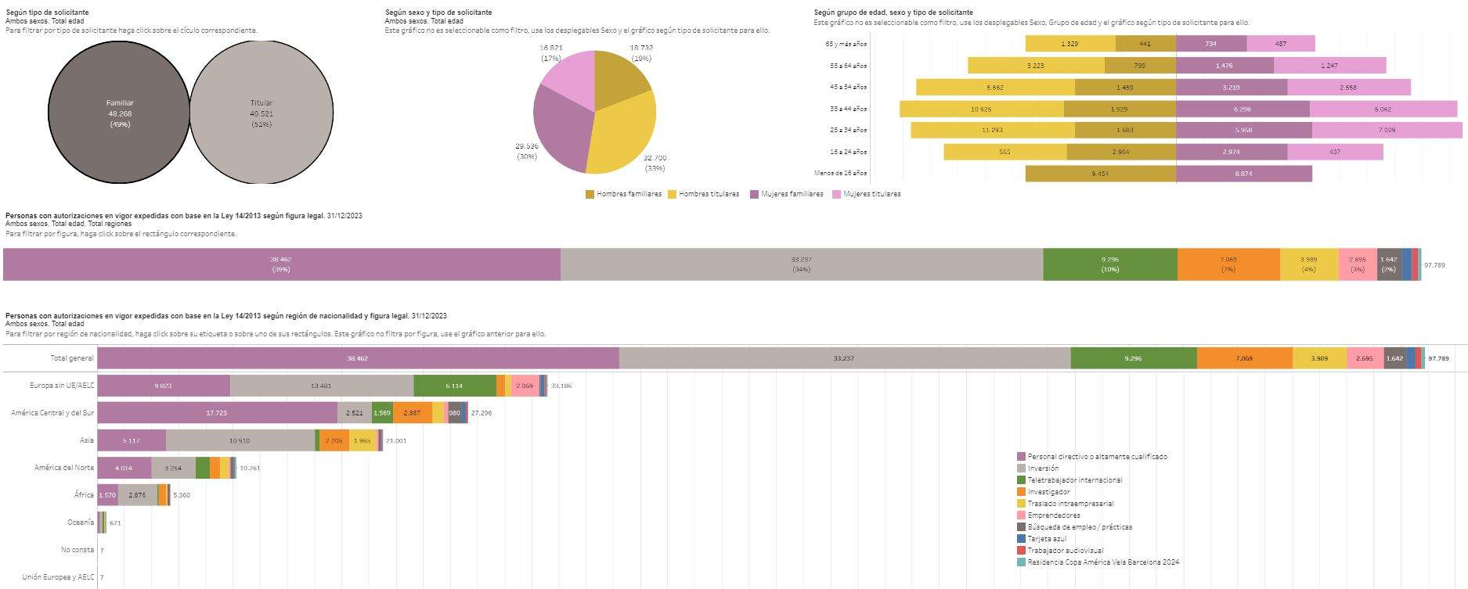Click the 17.723 bar in América Central y del Sur
The height and width of the screenshot is (589, 1468).
click(x=218, y=413)
